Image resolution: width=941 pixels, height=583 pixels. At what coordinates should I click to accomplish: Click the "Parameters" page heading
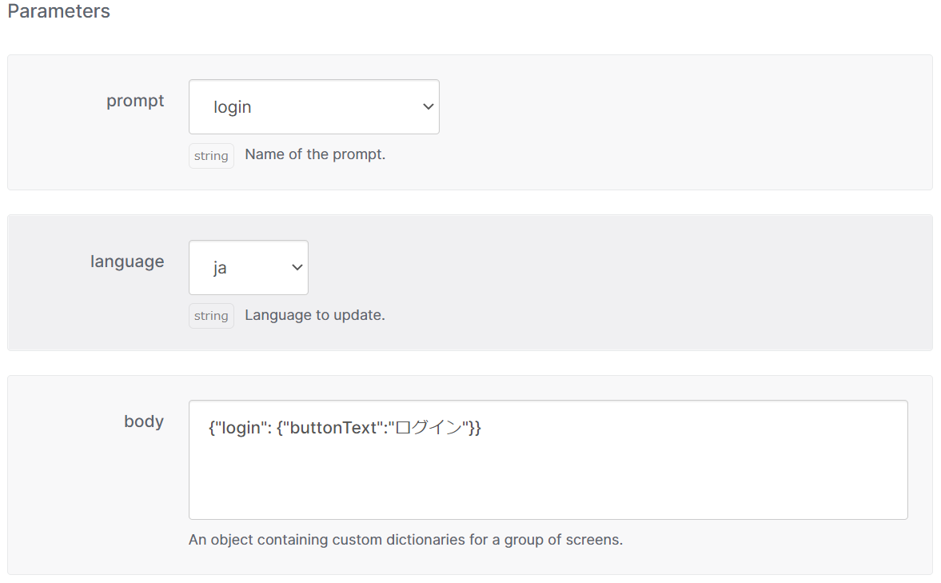58,11
